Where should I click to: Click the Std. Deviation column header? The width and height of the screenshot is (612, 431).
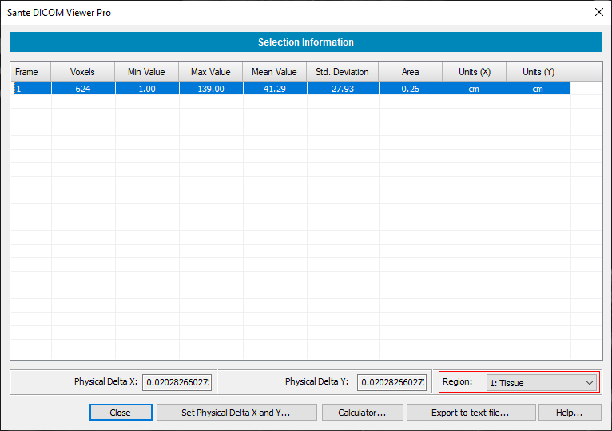coord(342,72)
